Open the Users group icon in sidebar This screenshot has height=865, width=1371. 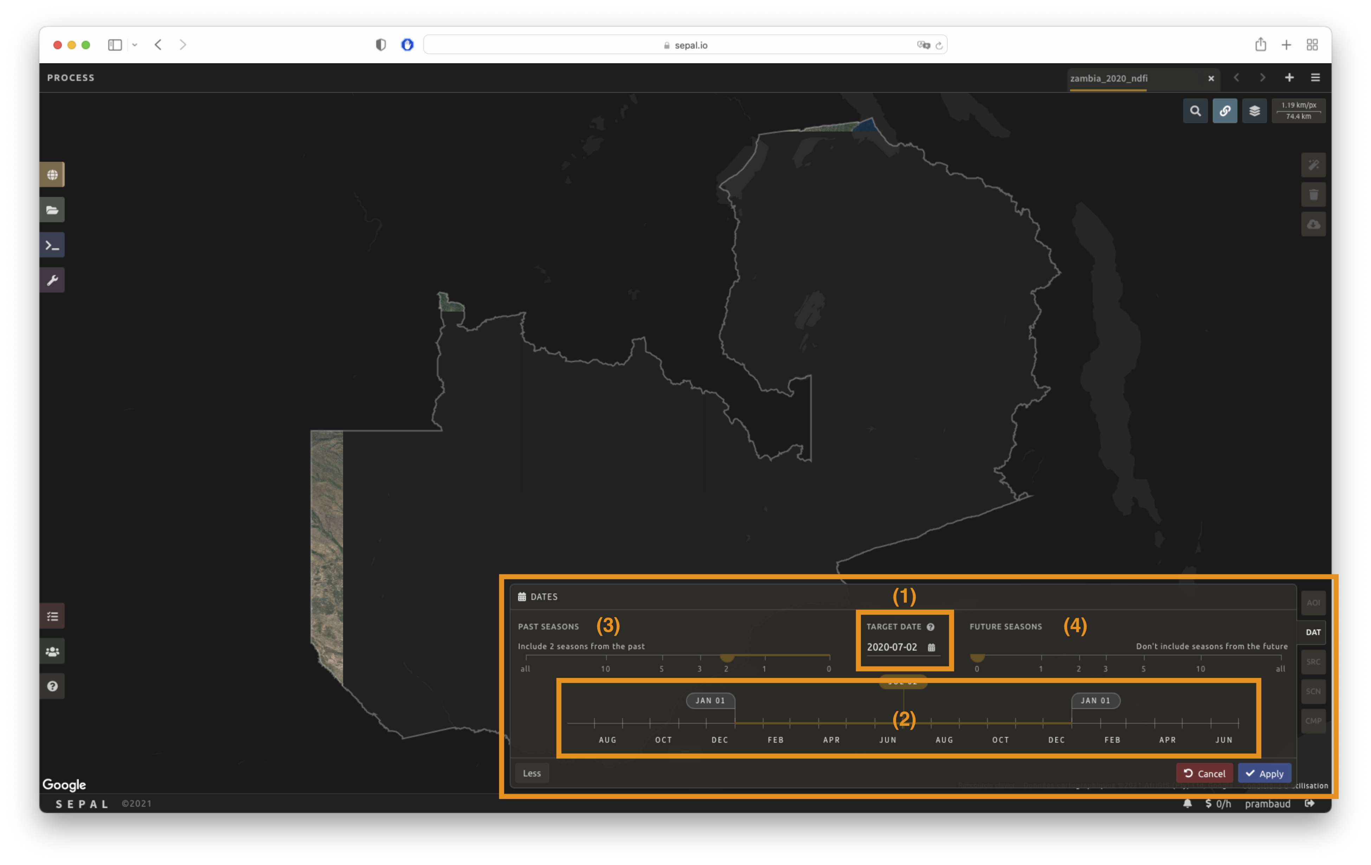click(52, 652)
